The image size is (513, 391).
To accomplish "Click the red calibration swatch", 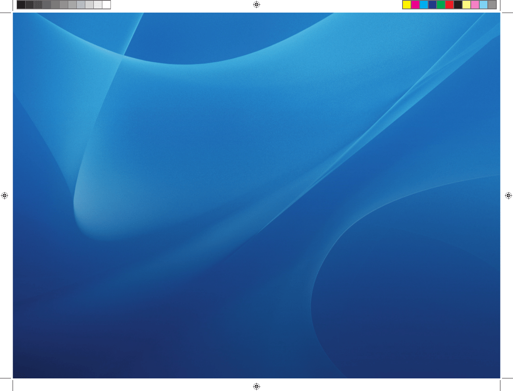I will click(449, 5).
